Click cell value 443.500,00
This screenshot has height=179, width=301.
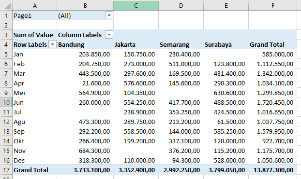pyautogui.click(x=94, y=73)
